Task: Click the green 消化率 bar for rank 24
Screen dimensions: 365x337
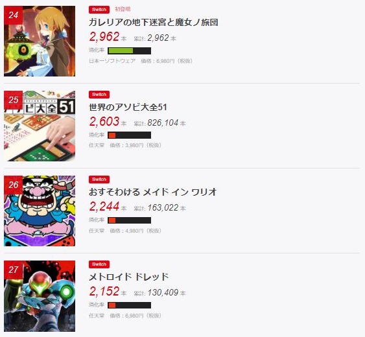Action: (129, 51)
